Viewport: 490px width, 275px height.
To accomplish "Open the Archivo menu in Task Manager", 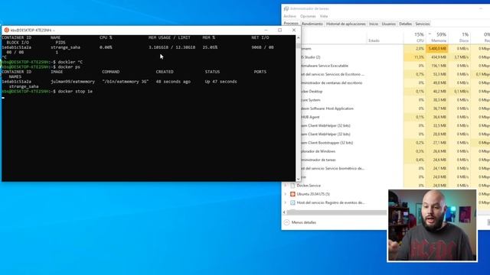I will coord(289,16).
